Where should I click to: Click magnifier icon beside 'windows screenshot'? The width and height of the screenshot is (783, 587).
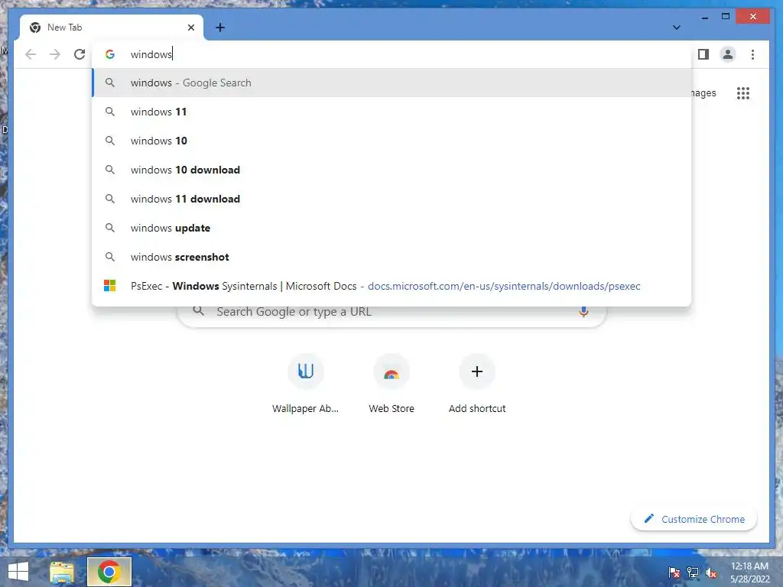tap(110, 257)
